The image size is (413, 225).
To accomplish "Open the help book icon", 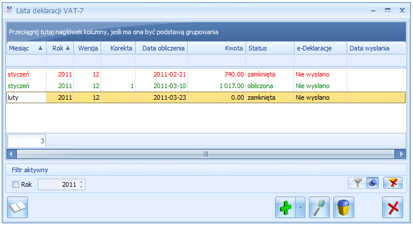I will tap(17, 208).
